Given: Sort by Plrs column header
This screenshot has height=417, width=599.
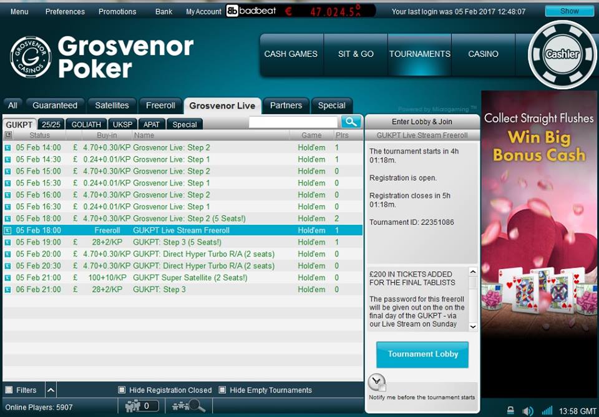Looking at the screenshot, I should coord(342,135).
